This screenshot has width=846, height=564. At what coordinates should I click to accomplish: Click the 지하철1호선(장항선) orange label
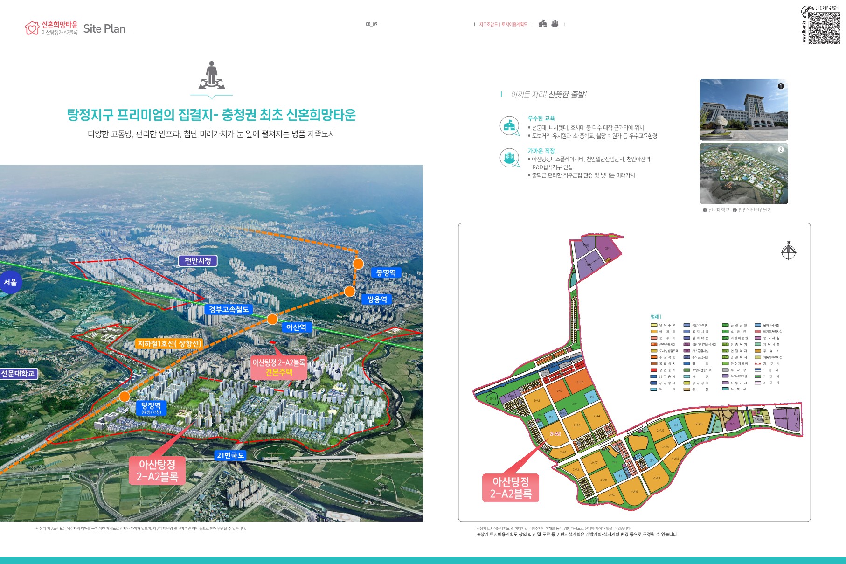(169, 344)
